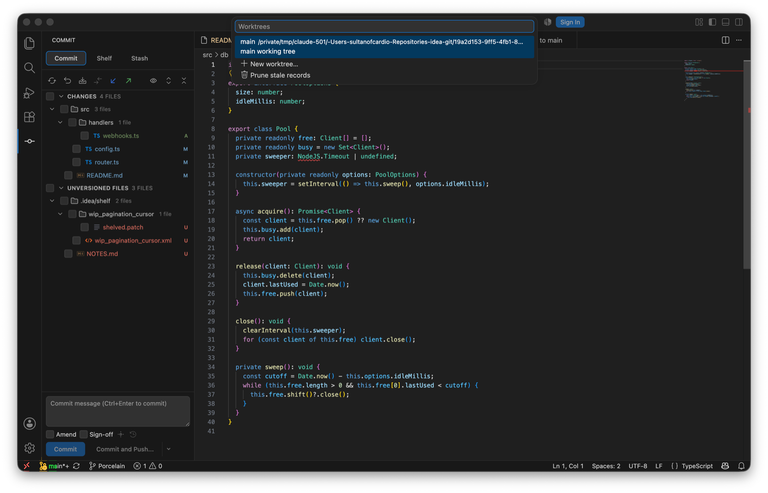
Task: Open the Copilot status icon
Action: (x=725, y=466)
